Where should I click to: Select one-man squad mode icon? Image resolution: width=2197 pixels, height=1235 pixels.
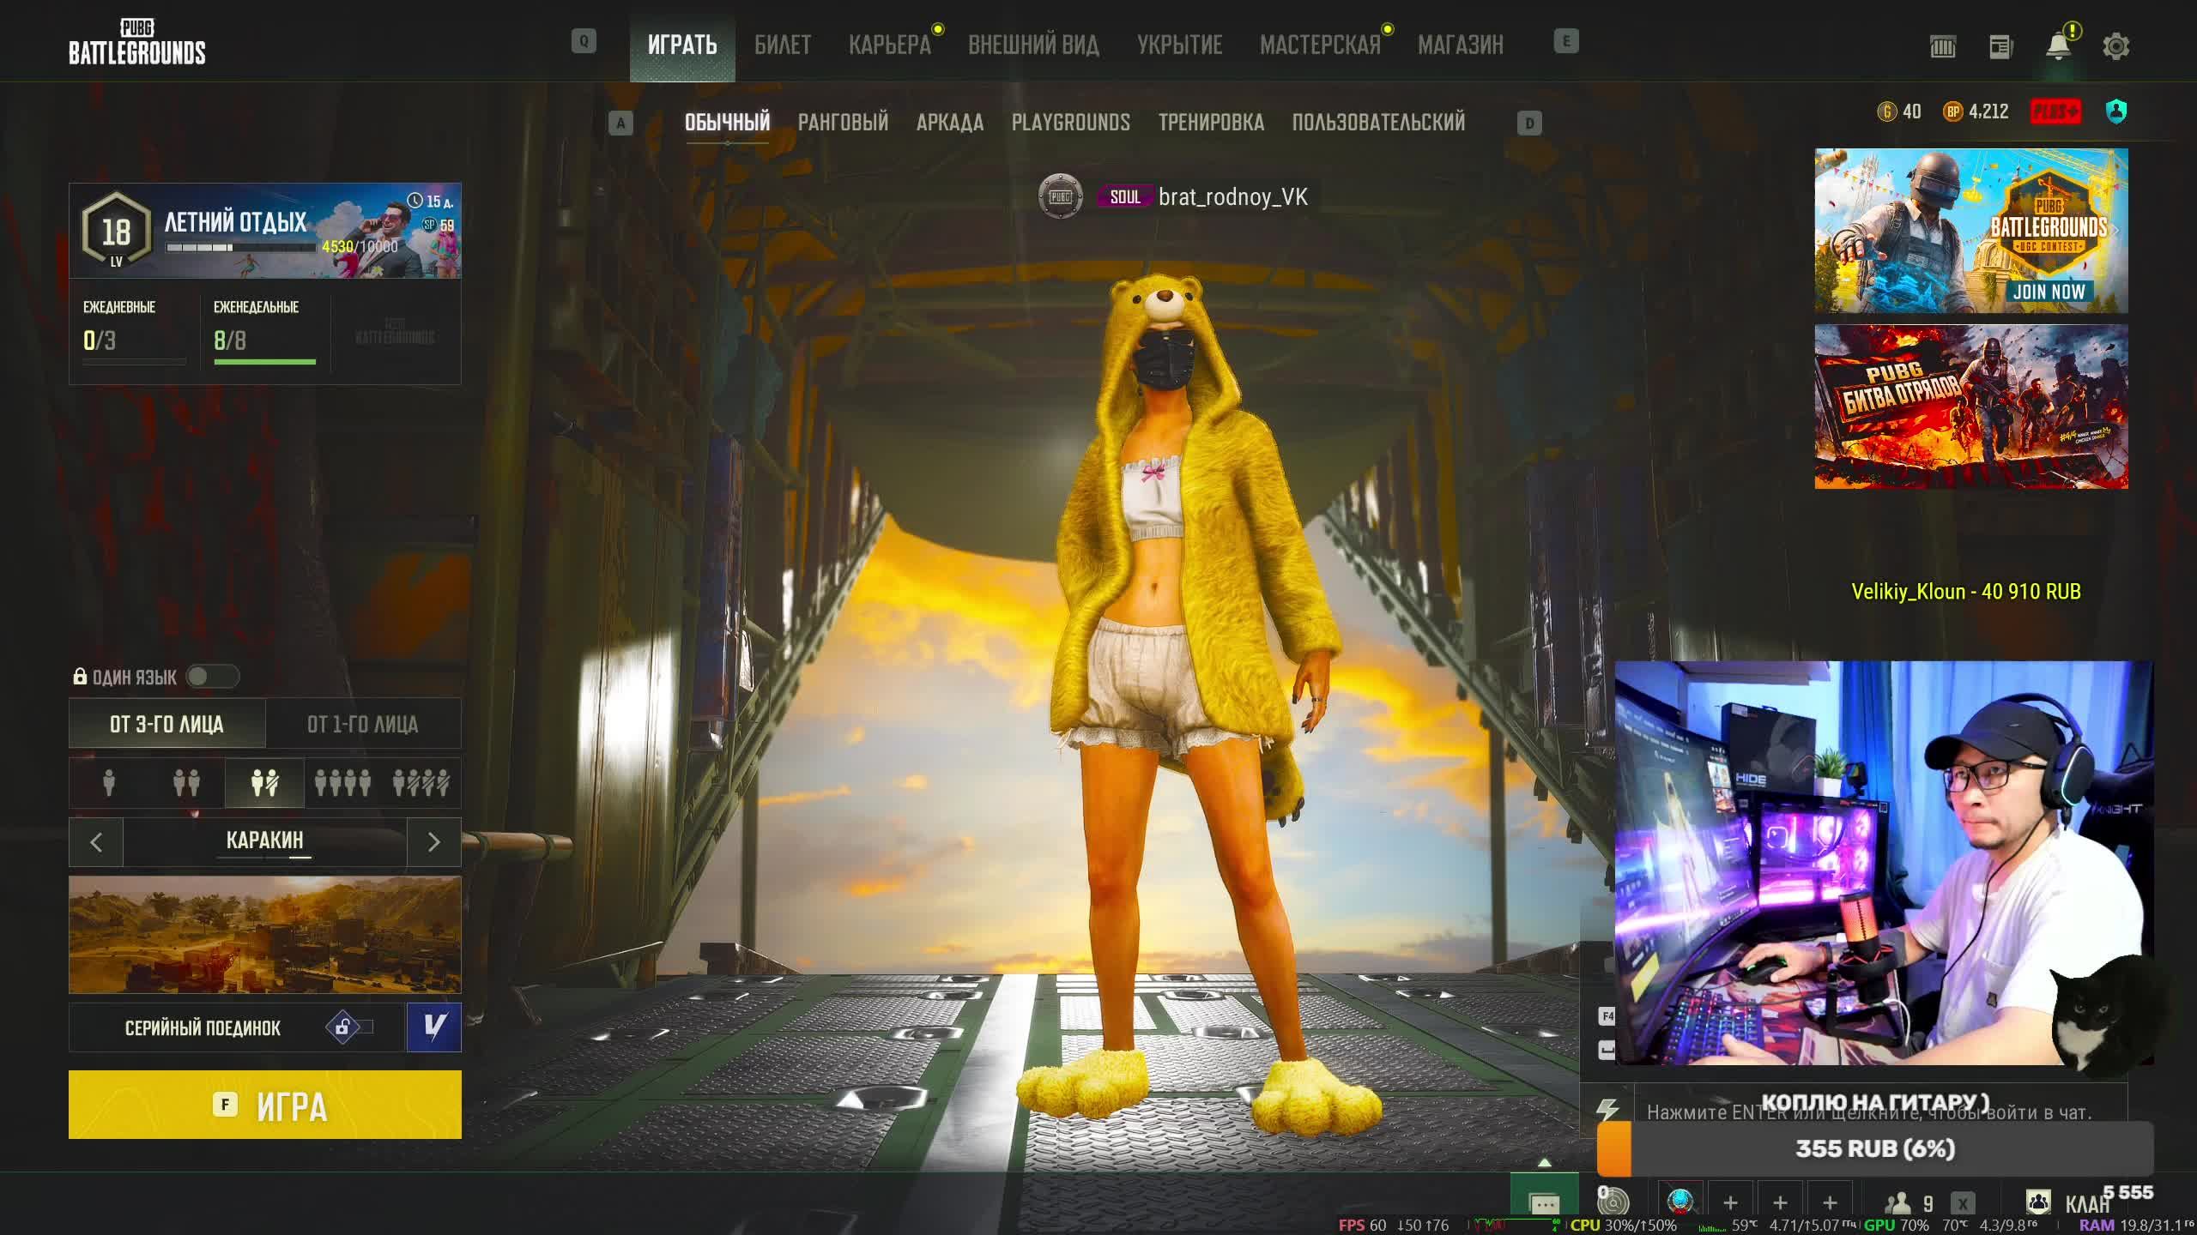[x=421, y=782]
